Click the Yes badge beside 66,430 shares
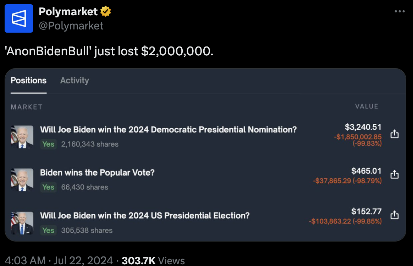 tap(48, 187)
